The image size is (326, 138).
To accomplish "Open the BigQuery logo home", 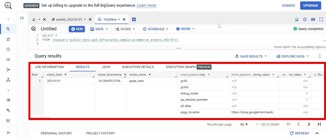I will coord(8,5).
